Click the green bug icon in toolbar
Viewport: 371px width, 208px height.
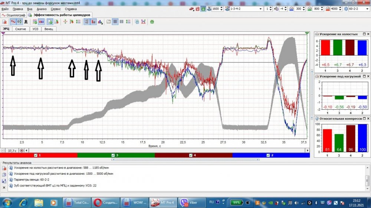(152, 22)
